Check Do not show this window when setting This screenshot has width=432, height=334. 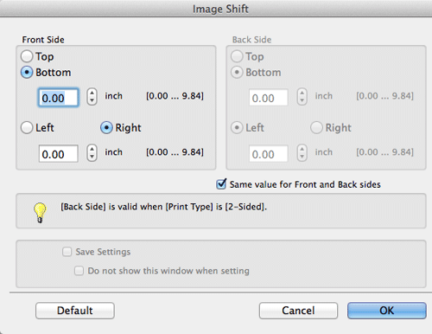pos(79,271)
